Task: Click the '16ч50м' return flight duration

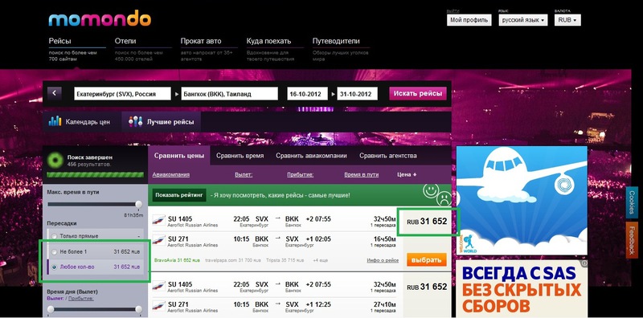Action: [384, 239]
